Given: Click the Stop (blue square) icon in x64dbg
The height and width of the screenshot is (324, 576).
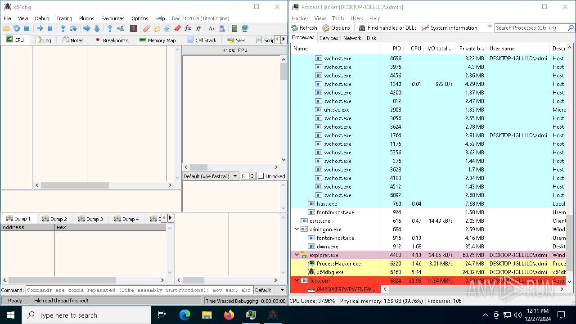Looking at the screenshot, I should coord(27,28).
